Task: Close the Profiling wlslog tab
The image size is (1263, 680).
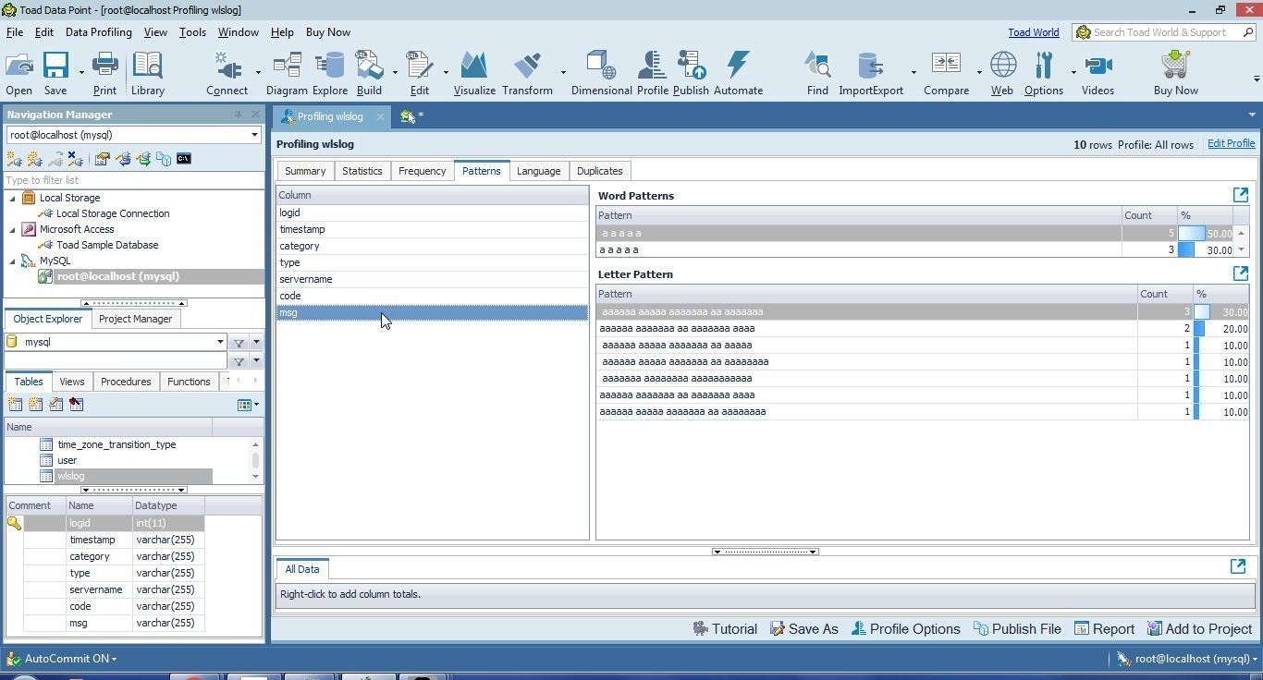Action: point(380,116)
